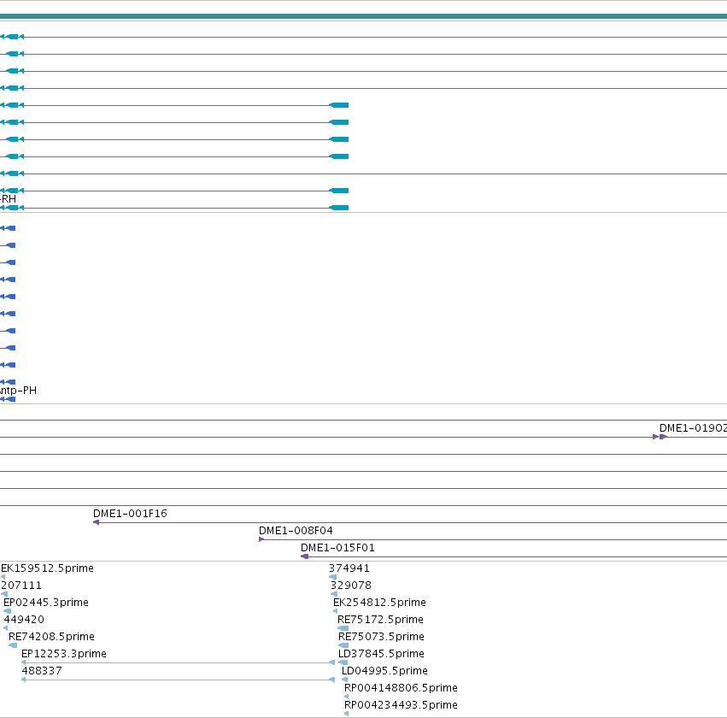
Task: Open the EP12253.3prime EST label
Action: coord(64,654)
